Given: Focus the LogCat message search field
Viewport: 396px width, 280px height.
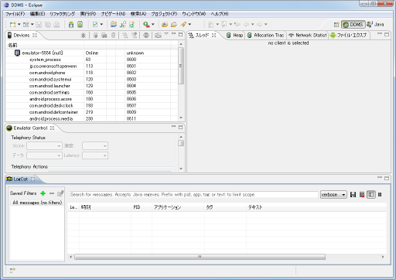Looking at the screenshot, I should [193, 195].
